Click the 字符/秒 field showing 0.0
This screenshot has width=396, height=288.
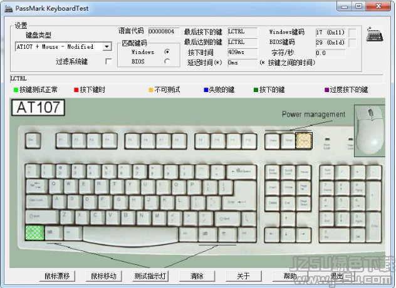[330, 53]
